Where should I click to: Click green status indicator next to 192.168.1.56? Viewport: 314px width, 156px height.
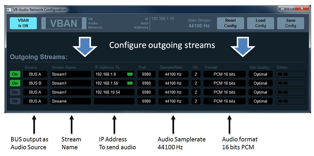click(x=130, y=83)
